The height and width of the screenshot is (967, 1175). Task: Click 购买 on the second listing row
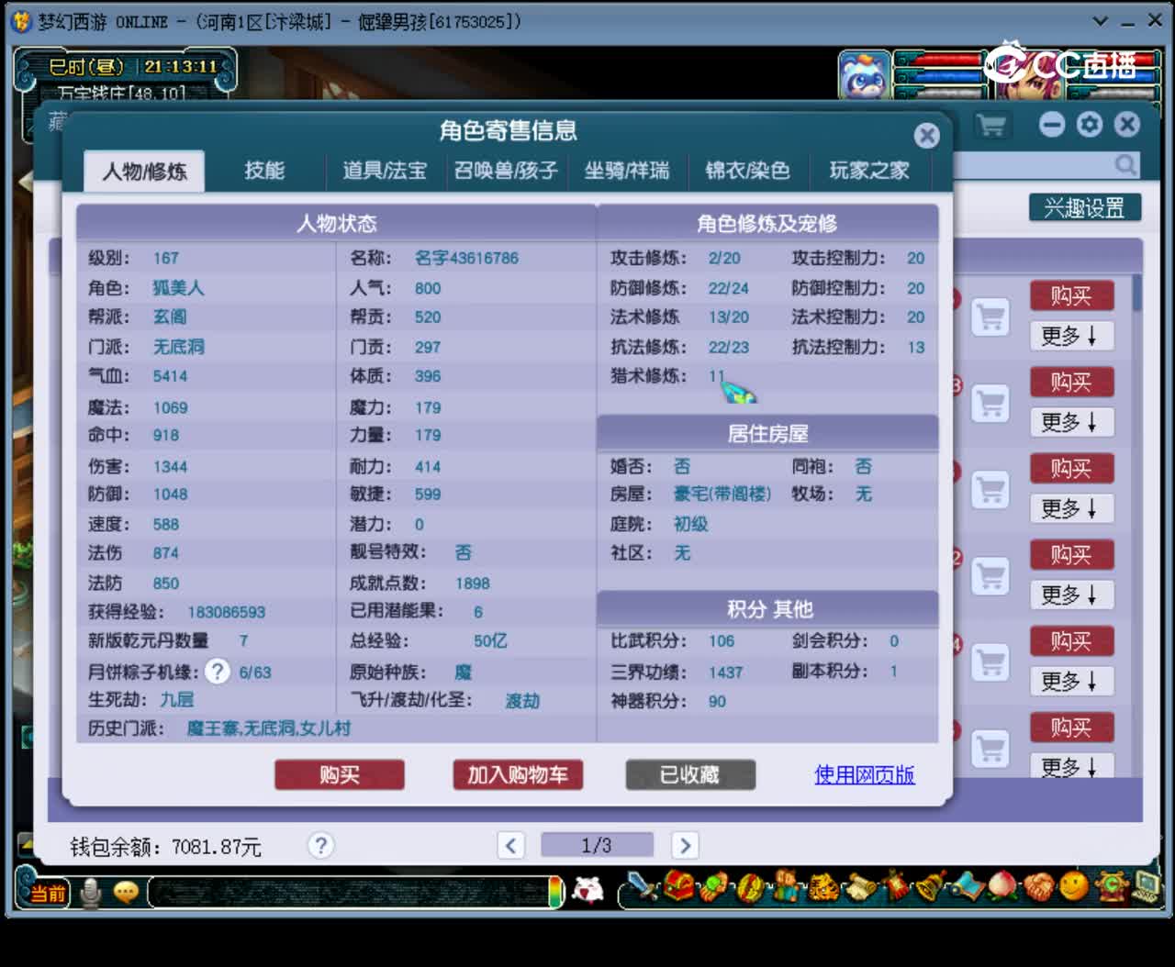[x=1071, y=383]
